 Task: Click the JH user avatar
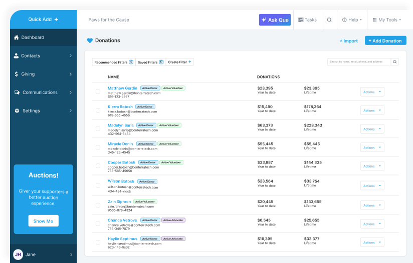click(x=18, y=254)
